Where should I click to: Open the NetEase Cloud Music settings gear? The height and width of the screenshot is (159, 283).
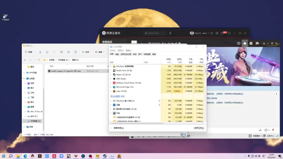pos(217,33)
